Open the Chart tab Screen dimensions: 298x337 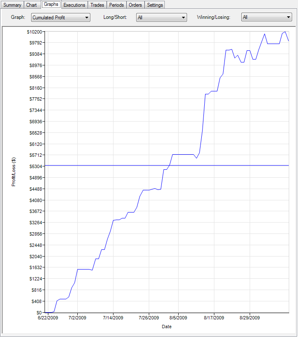tap(32, 5)
